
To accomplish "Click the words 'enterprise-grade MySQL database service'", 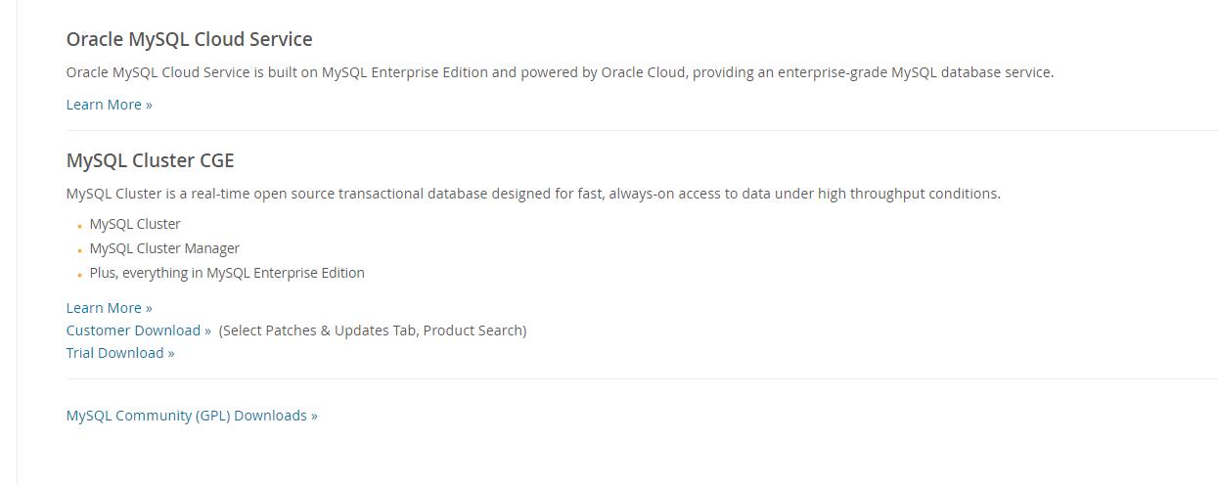I will tap(916, 72).
